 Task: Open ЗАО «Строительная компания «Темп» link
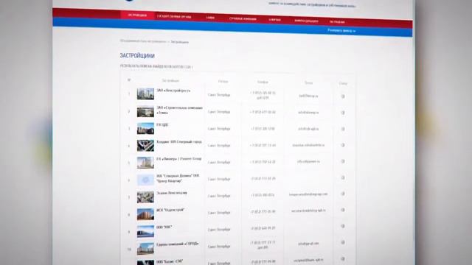[x=179, y=110]
